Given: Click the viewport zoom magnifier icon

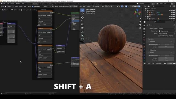Looking at the screenshot, I should [140, 18].
